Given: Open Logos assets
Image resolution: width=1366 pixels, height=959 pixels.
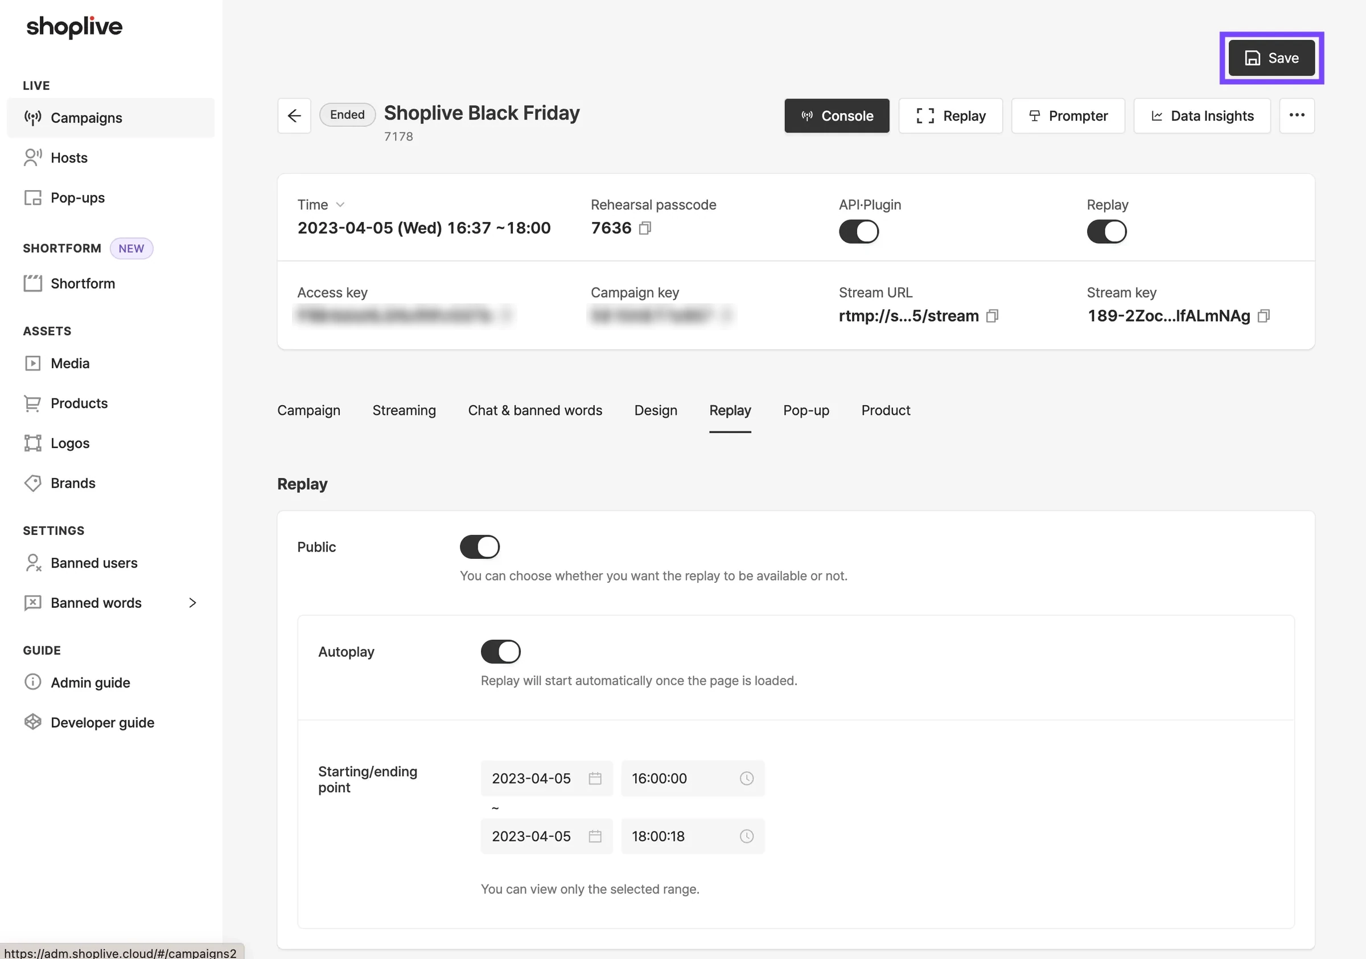Looking at the screenshot, I should (110, 443).
